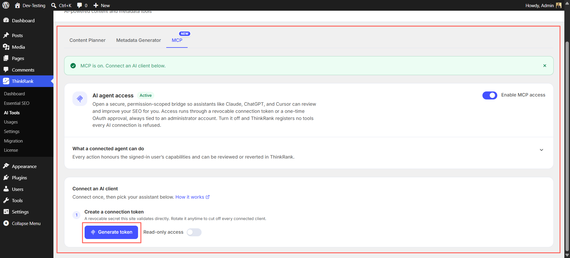
Task: Dismiss the MCP is on notice
Action: click(545, 66)
